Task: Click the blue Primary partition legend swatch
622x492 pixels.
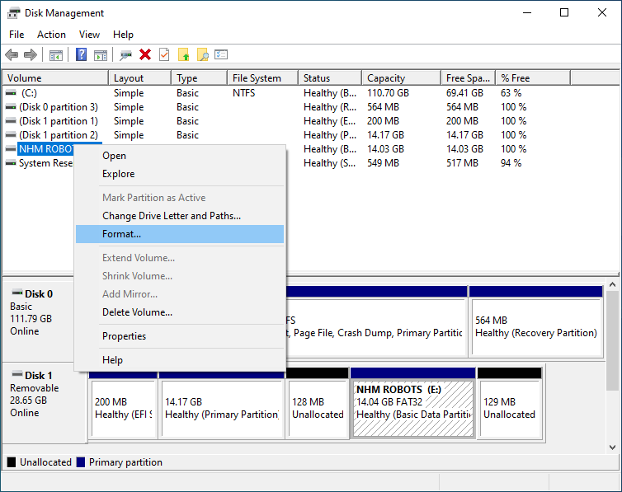Action: [x=81, y=462]
